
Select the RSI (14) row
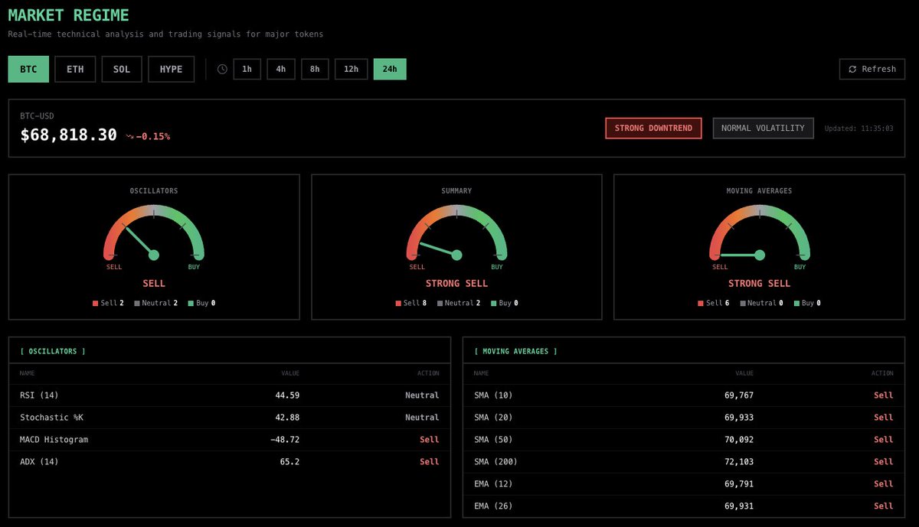(230, 395)
